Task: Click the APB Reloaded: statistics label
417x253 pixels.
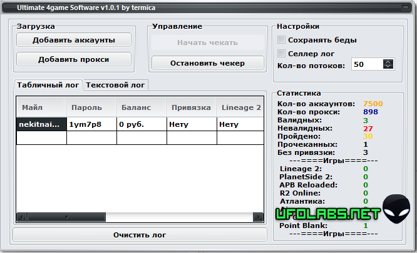Action: (x=308, y=185)
